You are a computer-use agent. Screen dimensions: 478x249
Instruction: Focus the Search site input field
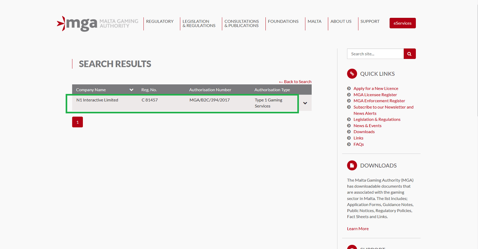(375, 54)
